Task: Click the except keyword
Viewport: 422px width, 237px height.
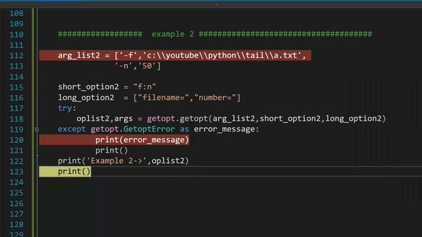Action: click(x=72, y=129)
